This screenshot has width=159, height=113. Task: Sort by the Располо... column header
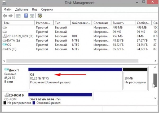(x=44, y=23)
